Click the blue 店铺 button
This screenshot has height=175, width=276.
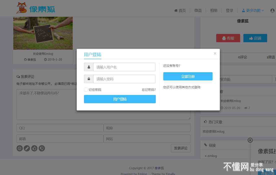tap(255, 38)
